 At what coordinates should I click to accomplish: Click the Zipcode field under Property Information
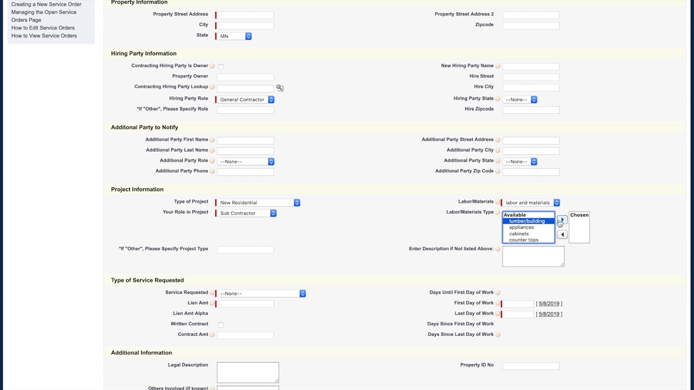point(531,25)
